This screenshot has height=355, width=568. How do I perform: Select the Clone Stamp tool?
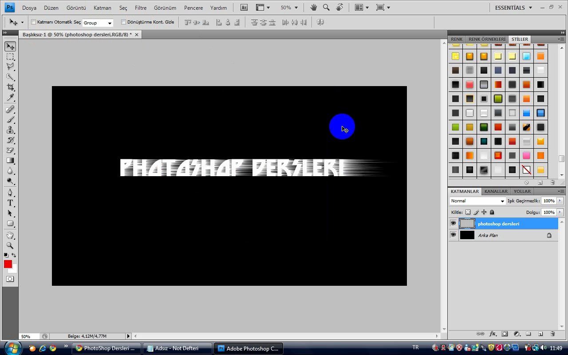(10, 130)
